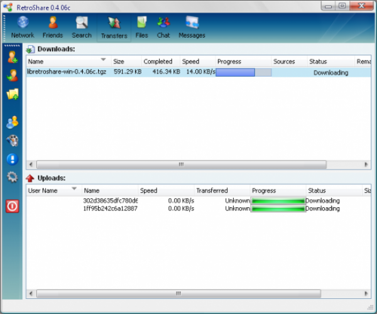Open settings with the gear sidebar icon
377x314 pixels.
pos(13,177)
